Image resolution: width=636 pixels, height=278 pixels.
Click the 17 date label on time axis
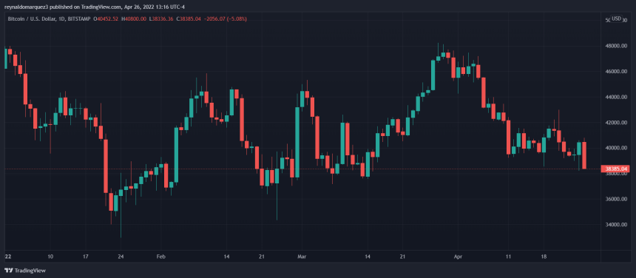pyautogui.click(x=85, y=257)
